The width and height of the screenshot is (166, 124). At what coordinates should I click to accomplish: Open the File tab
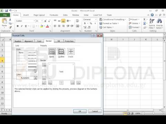[x=5, y=15]
